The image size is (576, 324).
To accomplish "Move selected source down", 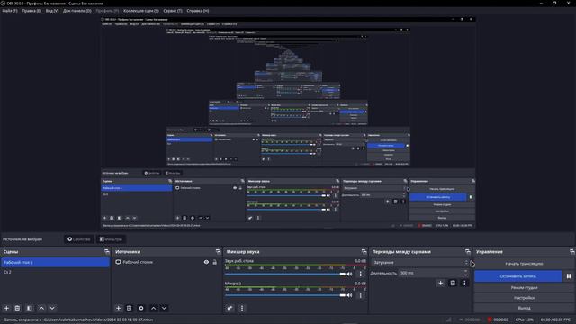I will coord(164,308).
